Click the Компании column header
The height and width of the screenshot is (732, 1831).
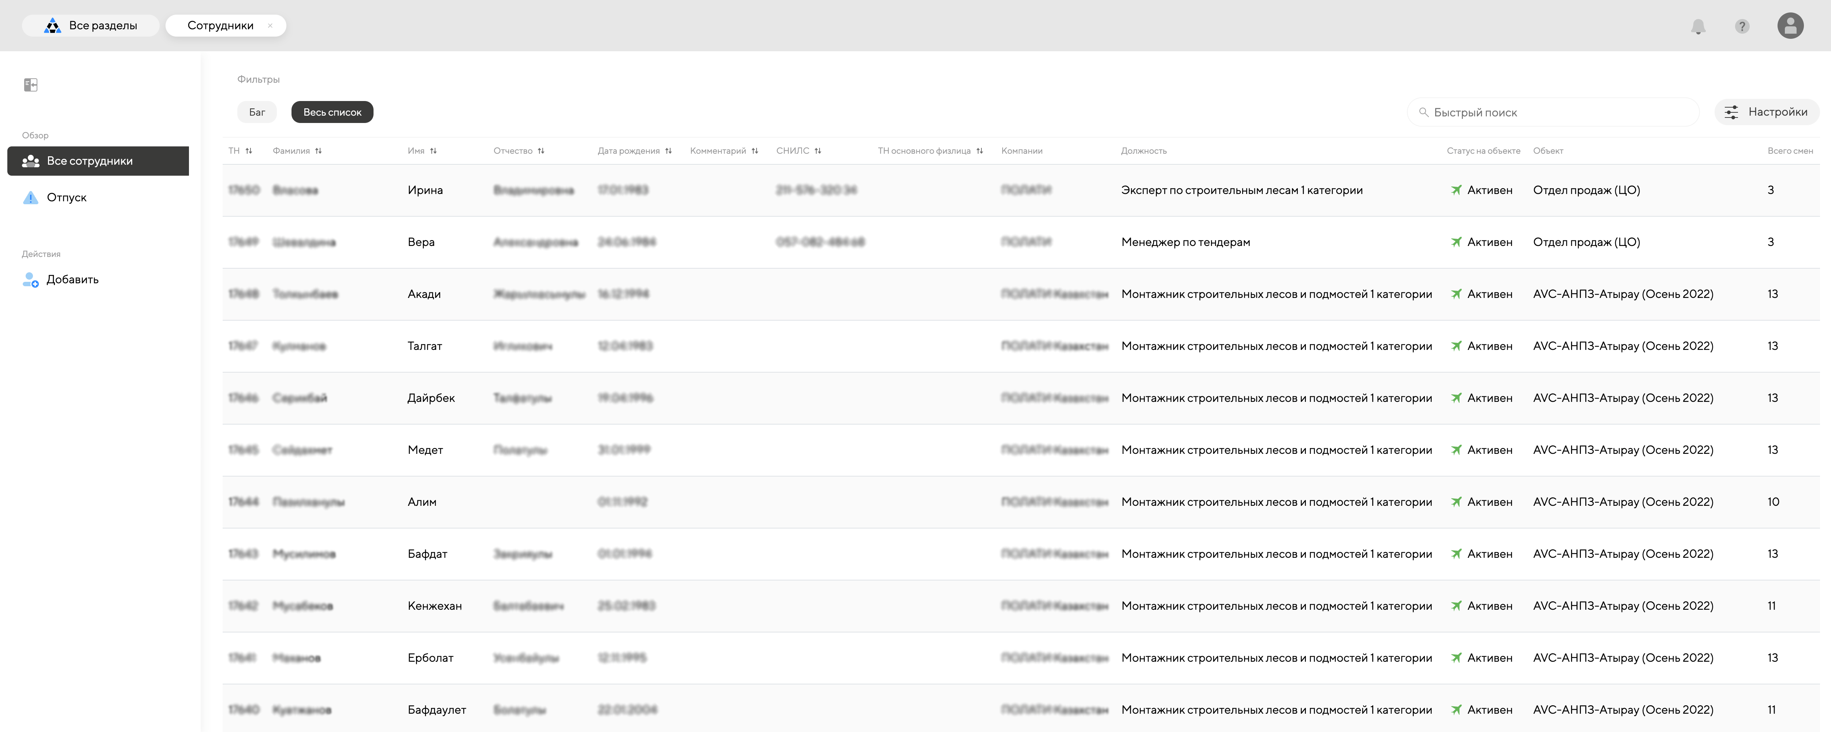point(1021,151)
